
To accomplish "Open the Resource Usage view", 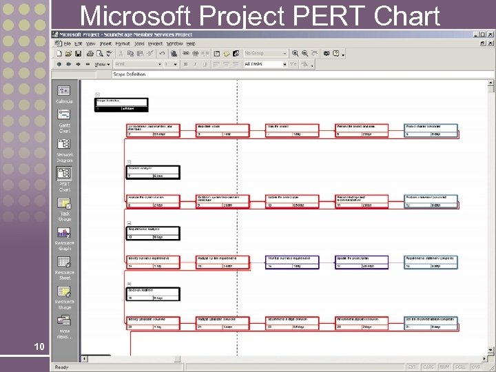I will [65, 298].
